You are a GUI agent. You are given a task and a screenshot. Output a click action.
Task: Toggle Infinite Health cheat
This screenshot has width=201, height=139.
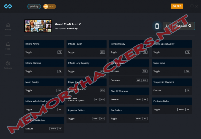point(86,52)
